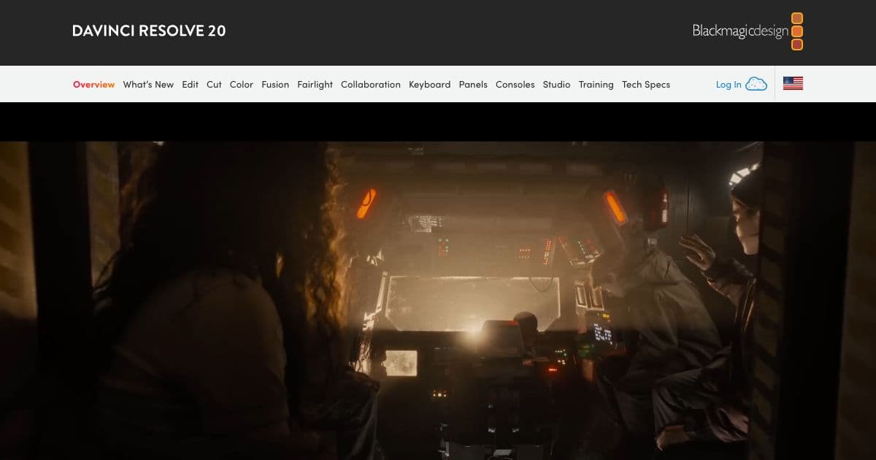Screen dimensions: 876x460
Task: Click the cloud icon beside Log In
Action: 758,83
